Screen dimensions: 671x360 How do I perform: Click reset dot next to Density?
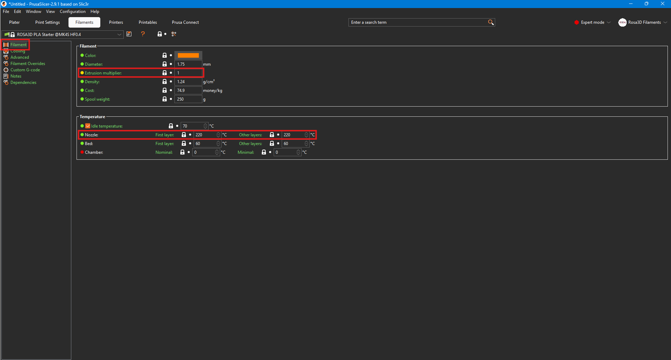coord(171,81)
